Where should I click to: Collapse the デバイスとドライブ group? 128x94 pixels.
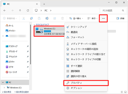click(x=34, y=25)
